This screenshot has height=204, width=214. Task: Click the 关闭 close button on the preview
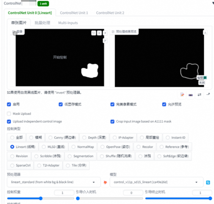[202, 83]
